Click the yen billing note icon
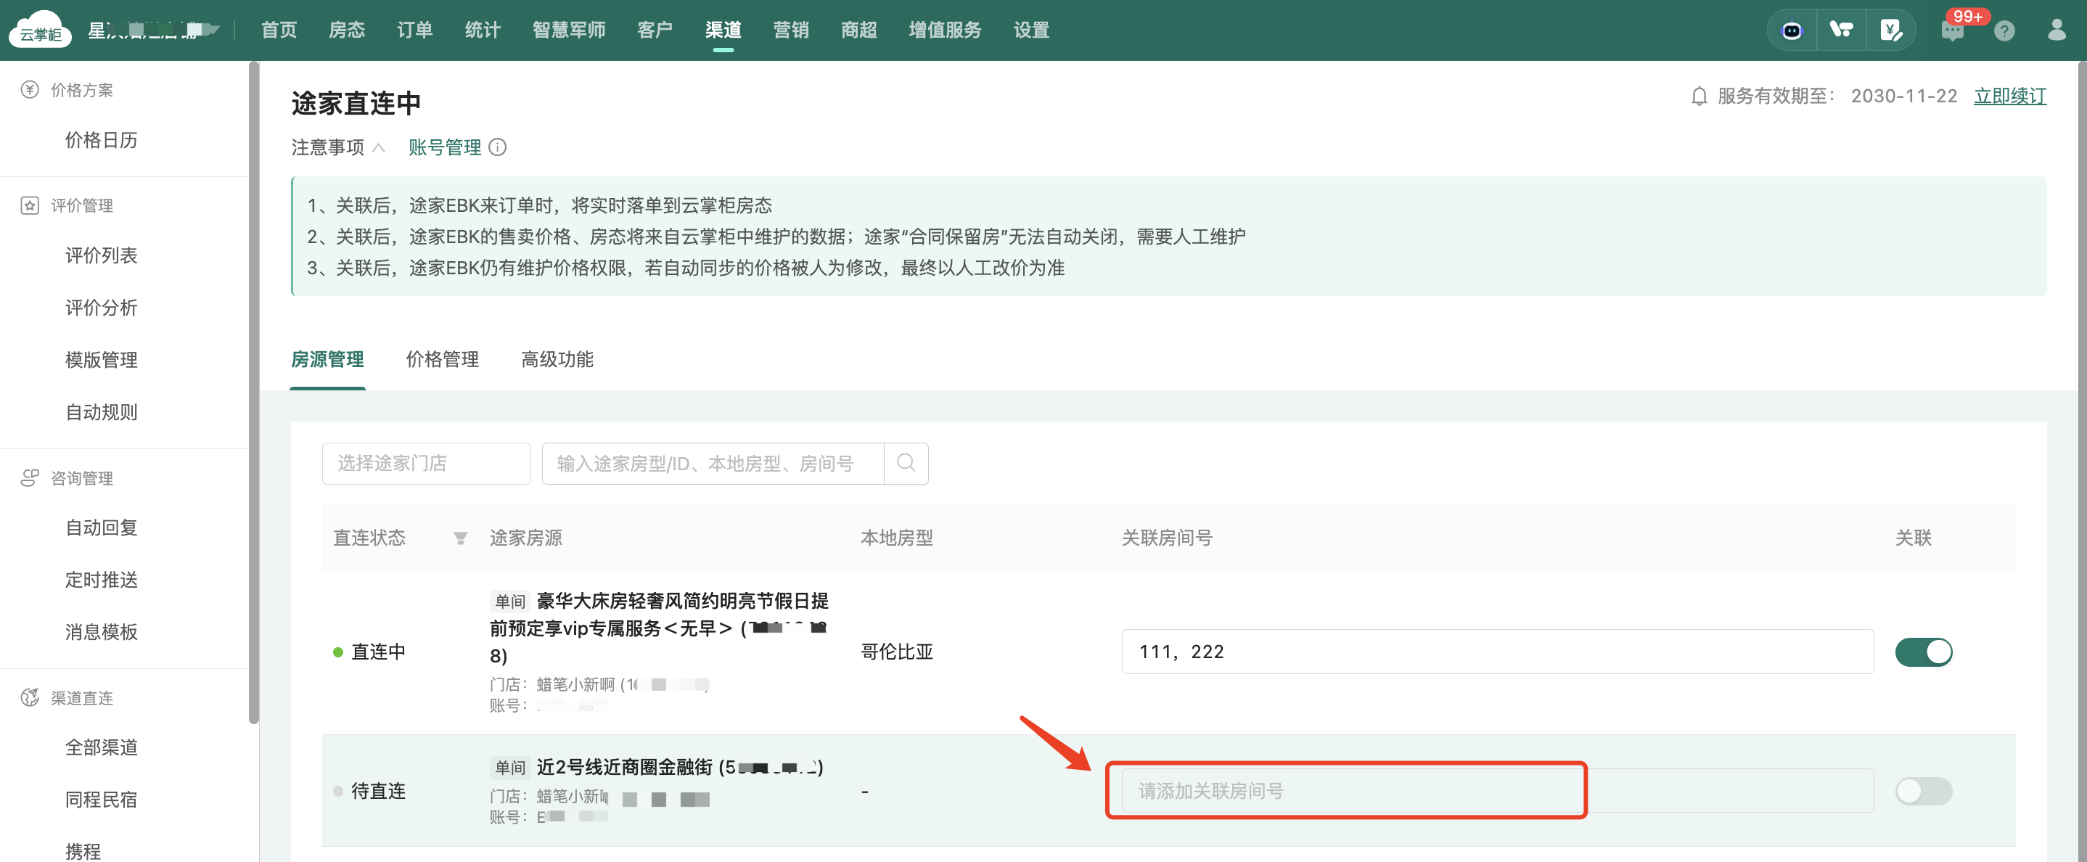Viewport: 2087px width, 862px height. [1890, 30]
